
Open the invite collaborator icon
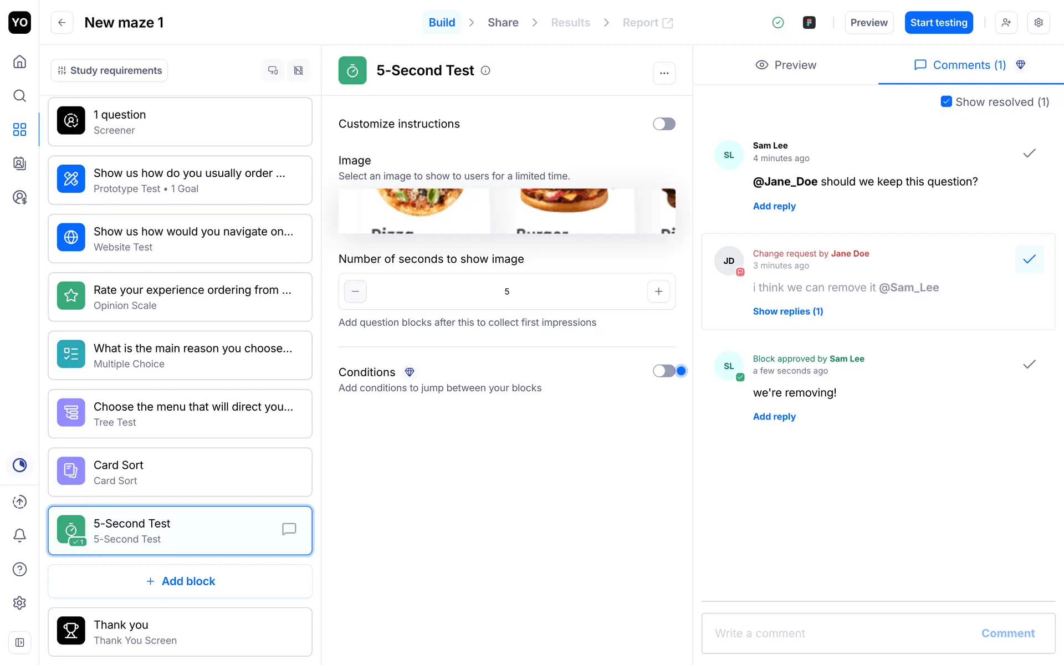1006,23
